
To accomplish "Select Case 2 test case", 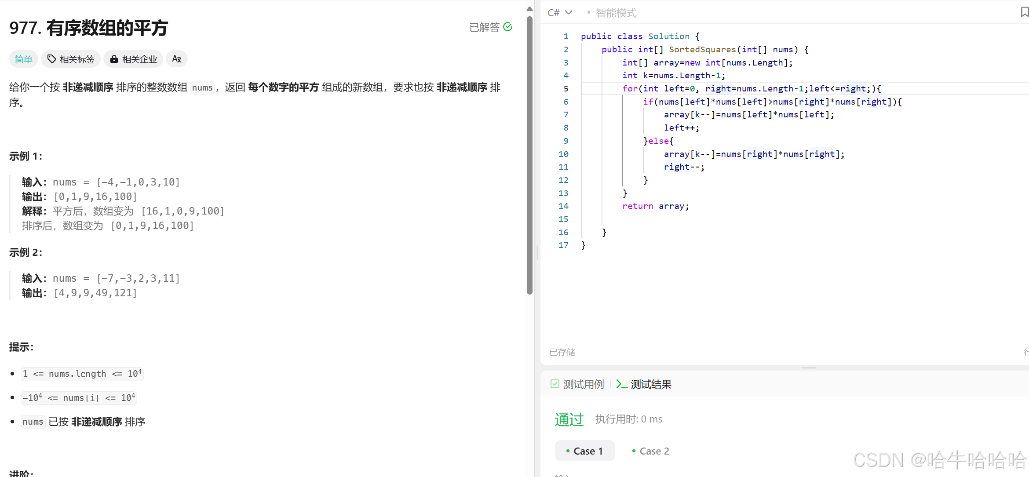I will [650, 451].
